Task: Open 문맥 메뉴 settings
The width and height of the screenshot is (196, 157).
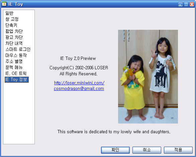Action: [14, 67]
